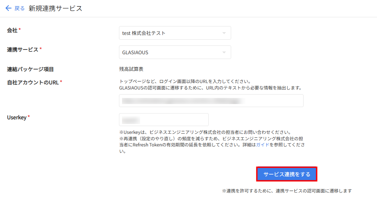The width and height of the screenshot is (377, 203).
Task: Click the back arrow icon
Action: click(8, 8)
